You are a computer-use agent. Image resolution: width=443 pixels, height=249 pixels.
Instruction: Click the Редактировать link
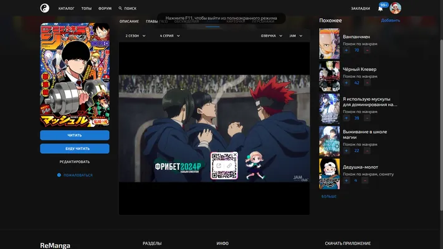[75, 162]
